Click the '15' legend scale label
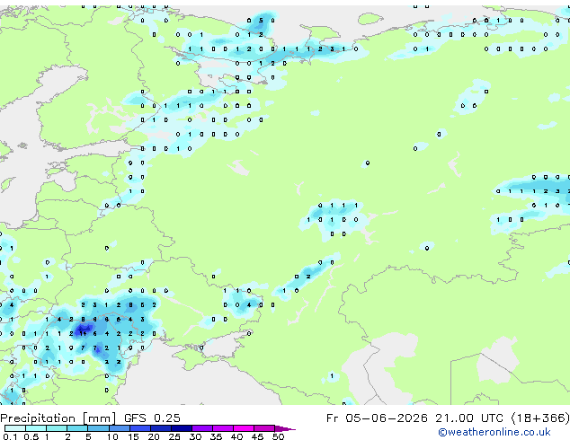The image size is (570, 440). pyautogui.click(x=133, y=436)
